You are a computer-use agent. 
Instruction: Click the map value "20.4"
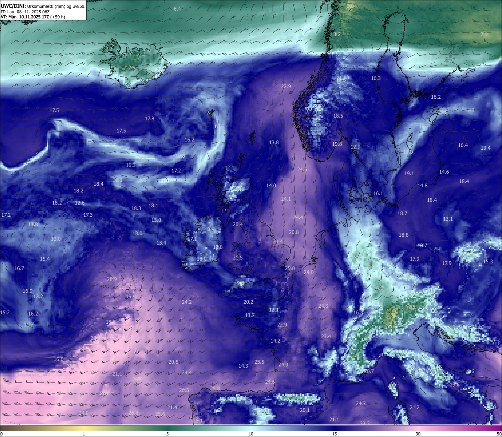[238, 225]
